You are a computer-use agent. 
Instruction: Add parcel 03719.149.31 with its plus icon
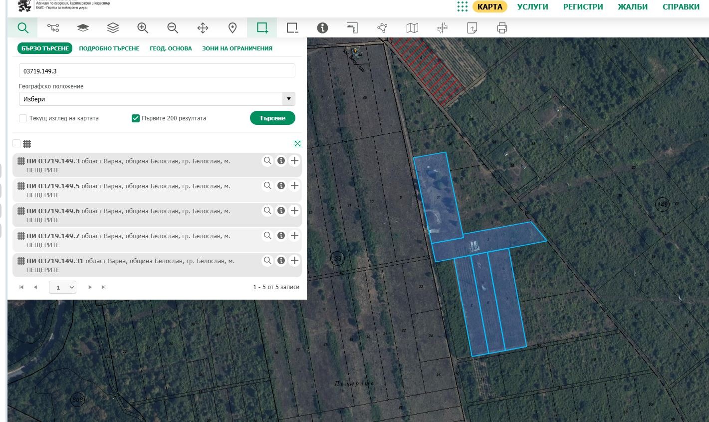(x=294, y=261)
